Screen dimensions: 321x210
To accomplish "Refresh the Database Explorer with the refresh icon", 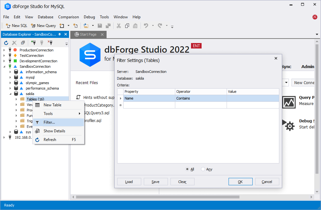I will point(6,43).
